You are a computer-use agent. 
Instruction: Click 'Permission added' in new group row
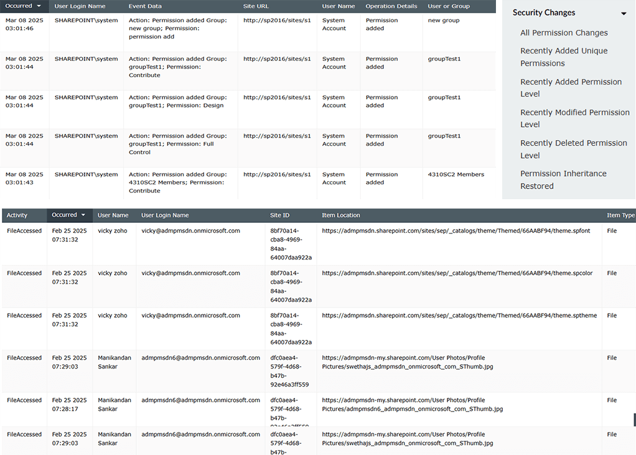(x=381, y=24)
